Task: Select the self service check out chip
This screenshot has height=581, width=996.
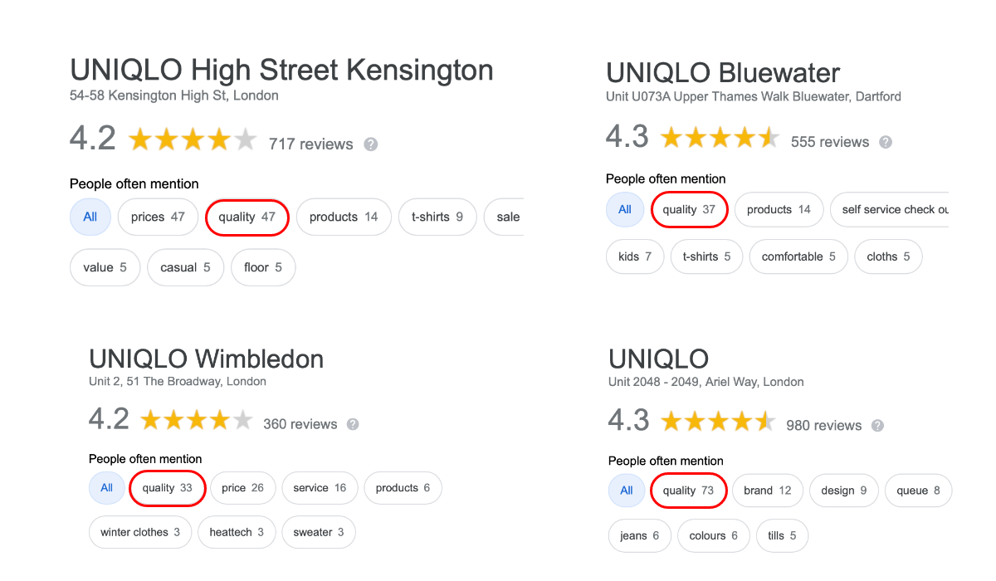Action: point(901,209)
